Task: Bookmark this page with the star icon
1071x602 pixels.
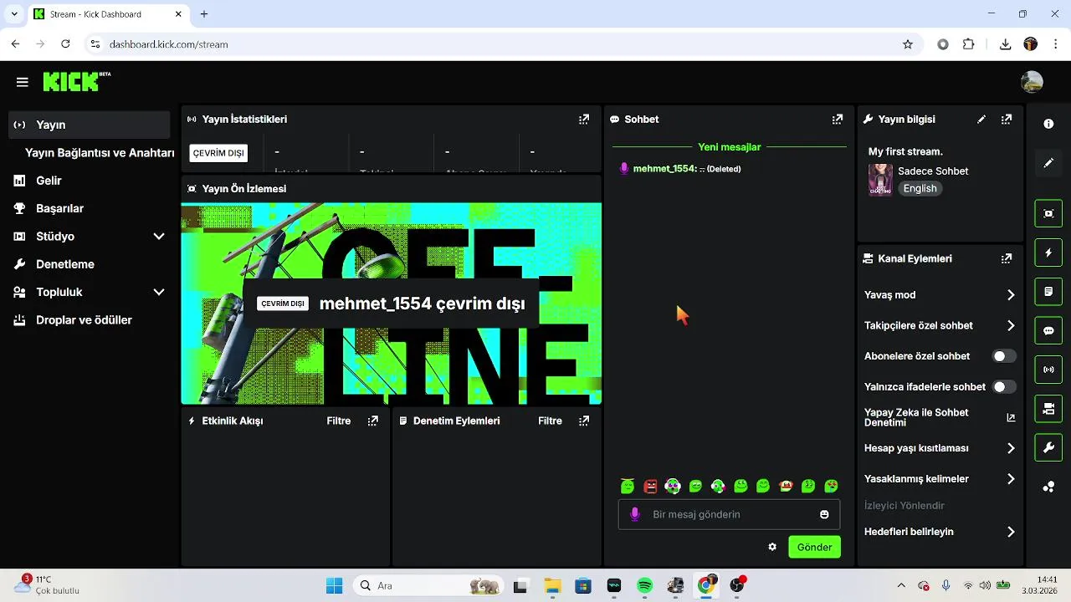Action: (908, 44)
